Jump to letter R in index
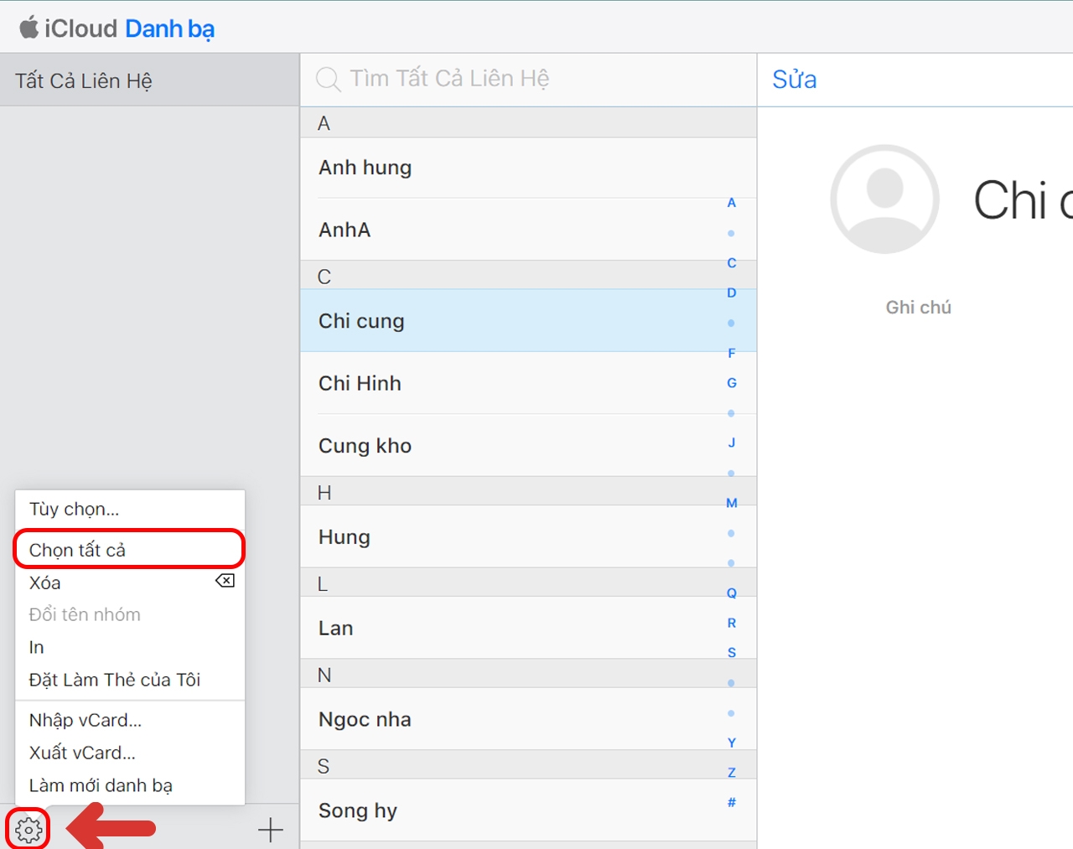 coord(732,623)
